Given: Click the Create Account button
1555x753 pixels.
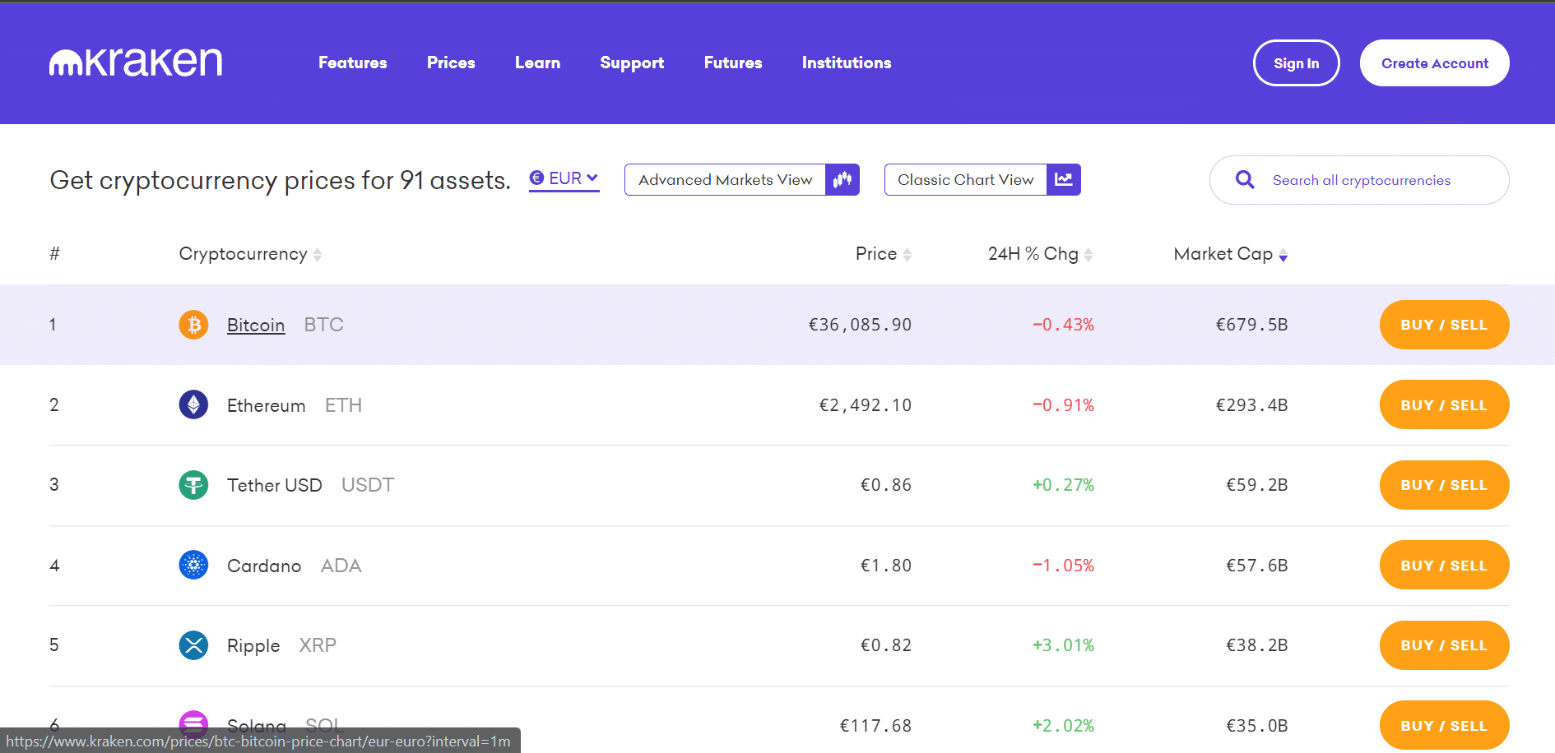Looking at the screenshot, I should (1434, 63).
